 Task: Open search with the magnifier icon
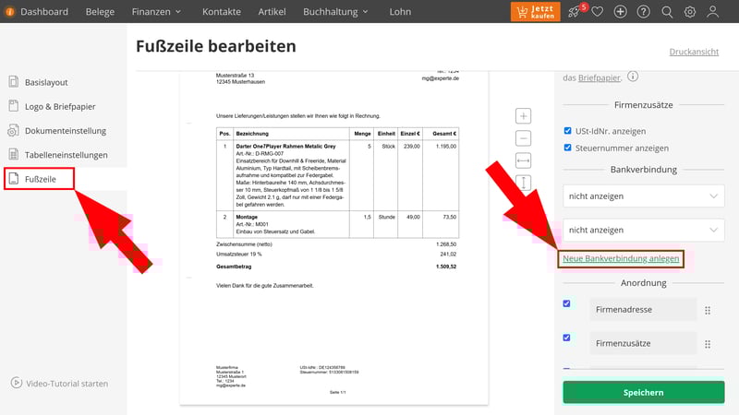(667, 12)
